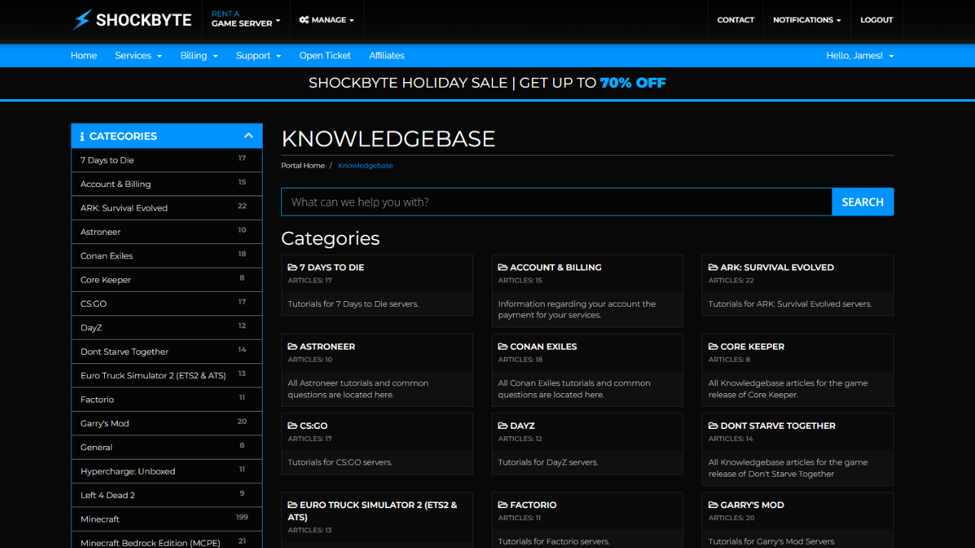
Task: Click the Search button
Action: point(863,202)
